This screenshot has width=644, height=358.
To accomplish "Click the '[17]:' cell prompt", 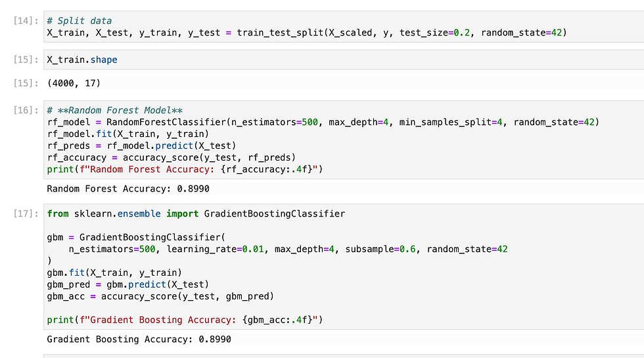I will 26,214.
